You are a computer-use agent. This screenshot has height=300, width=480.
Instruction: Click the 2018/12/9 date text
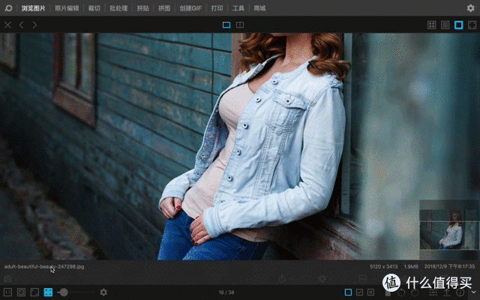pyautogui.click(x=449, y=267)
